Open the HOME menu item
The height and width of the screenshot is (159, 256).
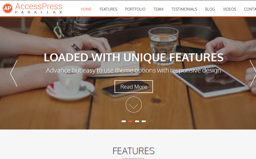pyautogui.click(x=86, y=9)
